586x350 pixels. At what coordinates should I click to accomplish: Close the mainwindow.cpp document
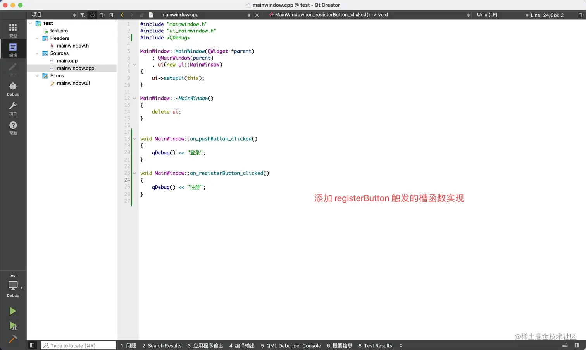(x=257, y=15)
